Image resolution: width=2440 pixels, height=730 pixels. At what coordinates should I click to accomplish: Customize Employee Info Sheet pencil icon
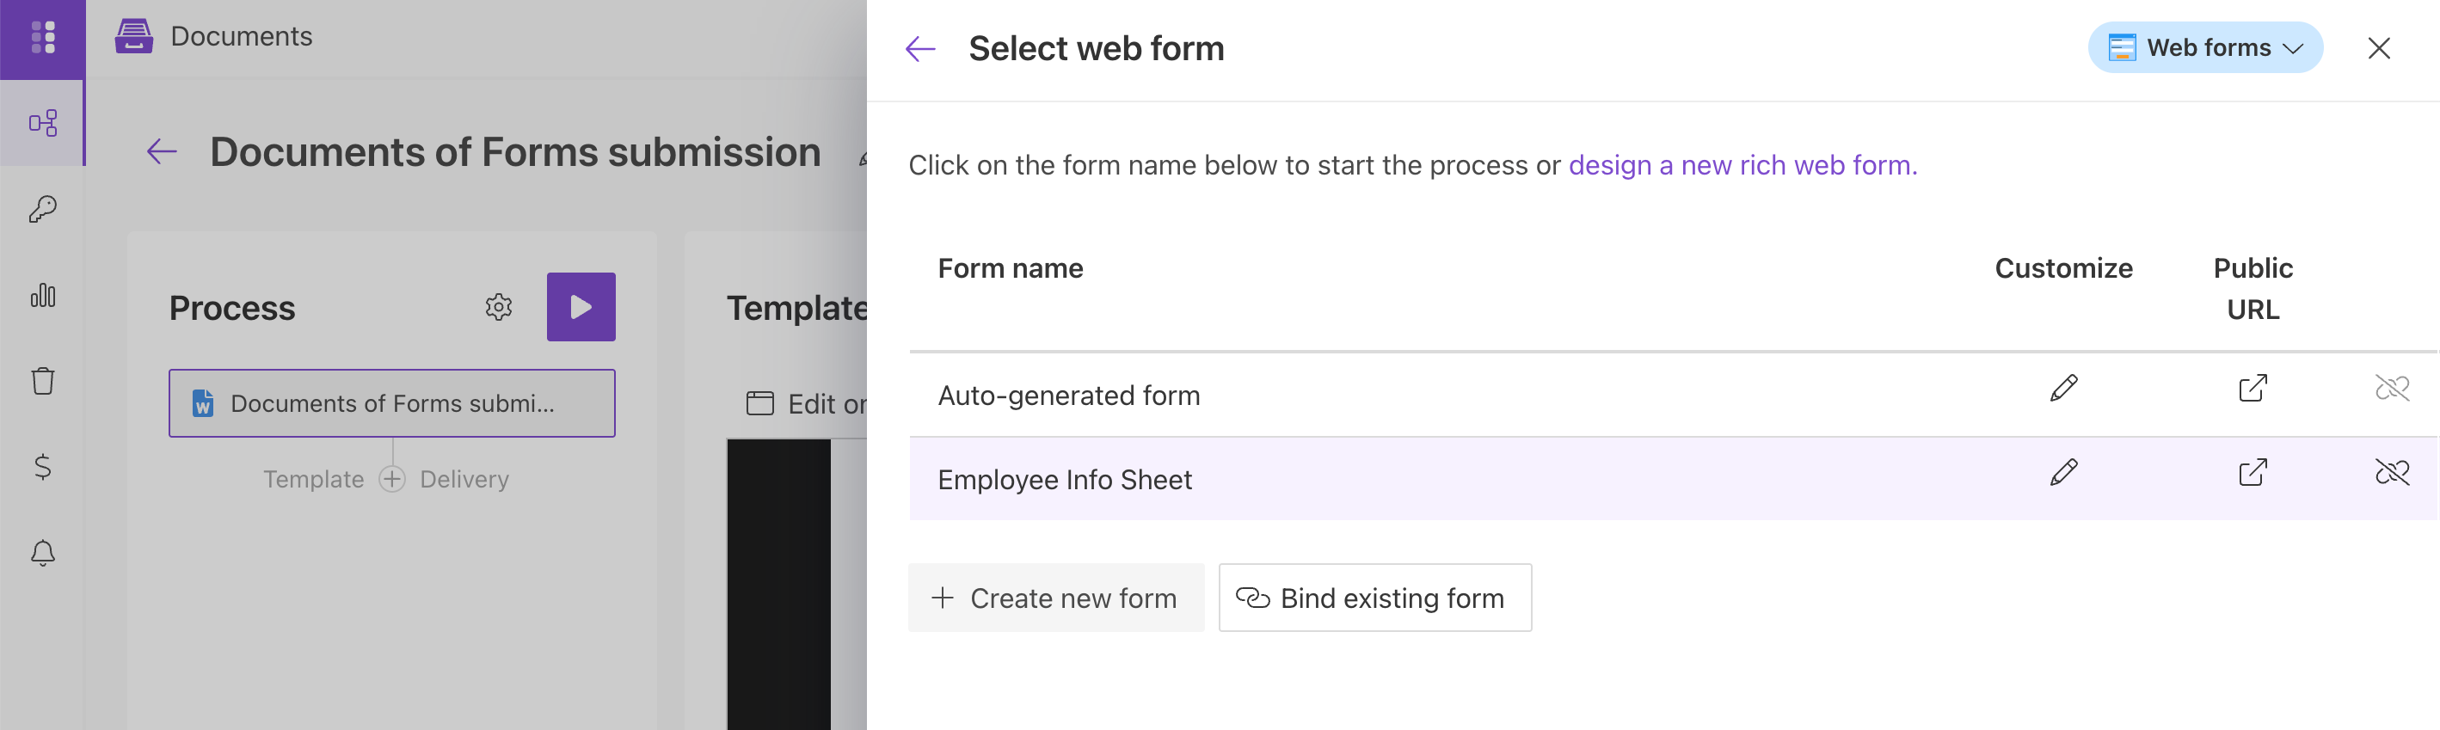(2063, 472)
